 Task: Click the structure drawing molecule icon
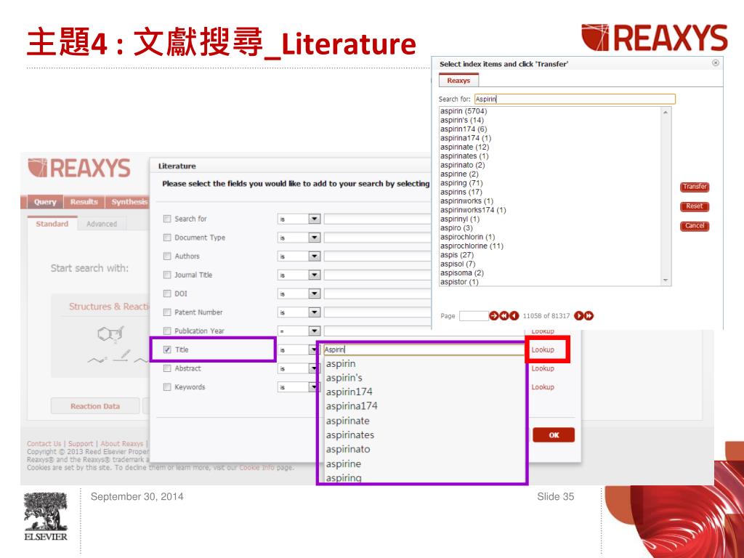coord(111,333)
